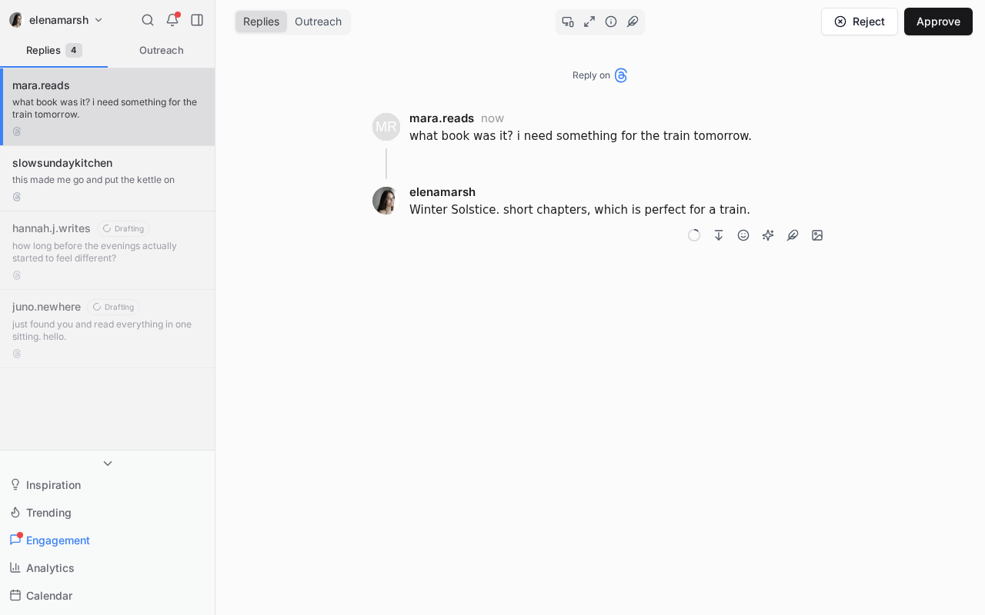Screen dimensions: 985x615
Task: Open juno.newhere reply in the list
Action: (108, 329)
